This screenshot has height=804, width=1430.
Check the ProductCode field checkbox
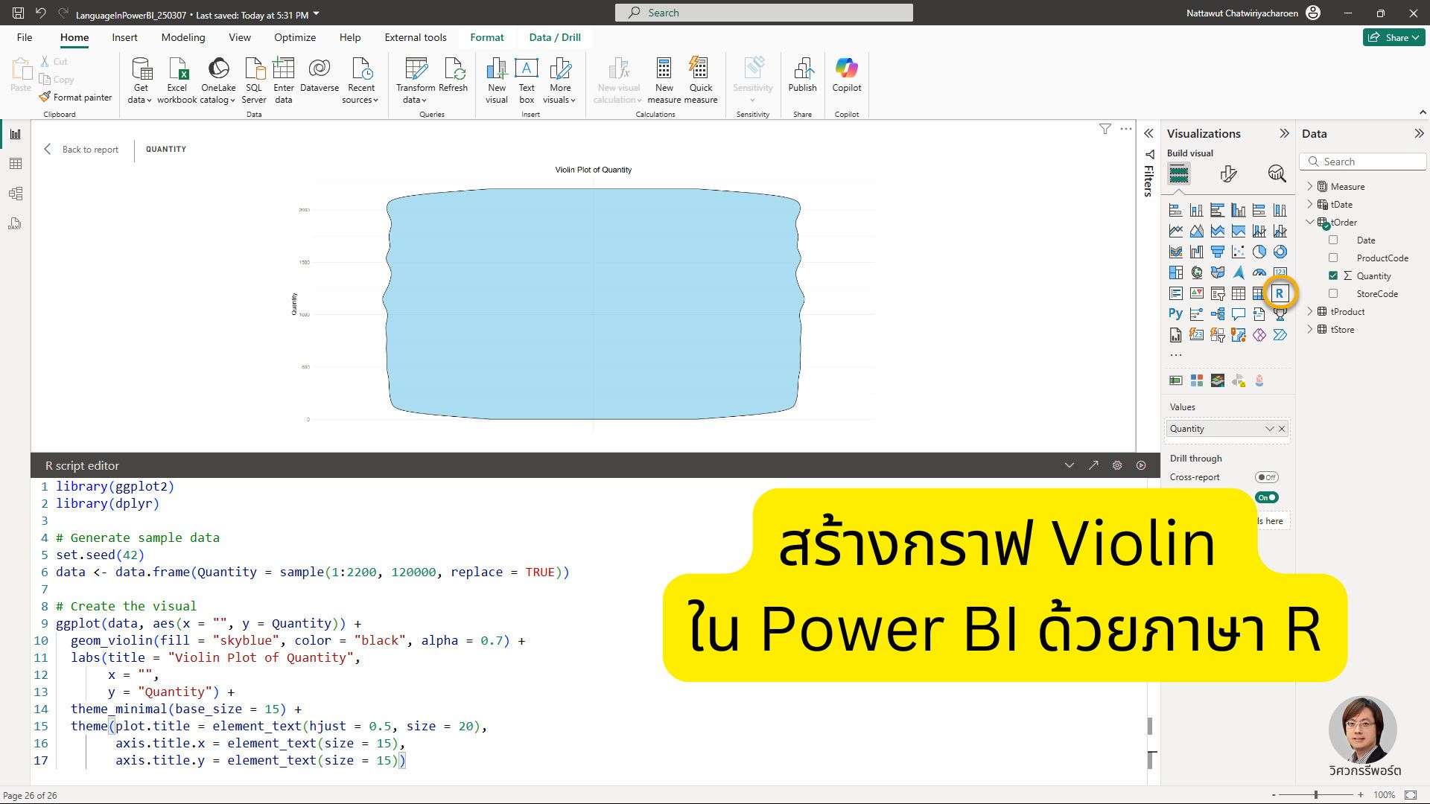[1333, 258]
